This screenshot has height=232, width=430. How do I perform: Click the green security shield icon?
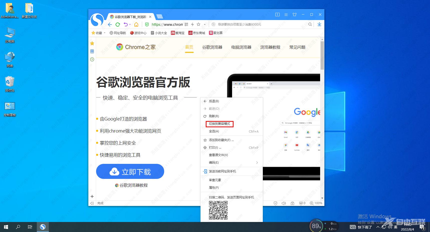[147, 24]
